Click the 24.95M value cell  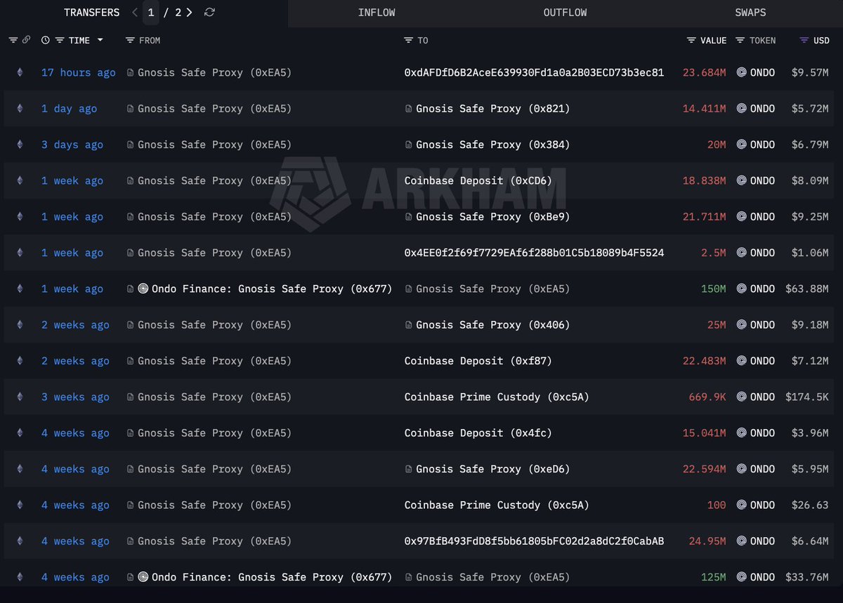point(707,541)
